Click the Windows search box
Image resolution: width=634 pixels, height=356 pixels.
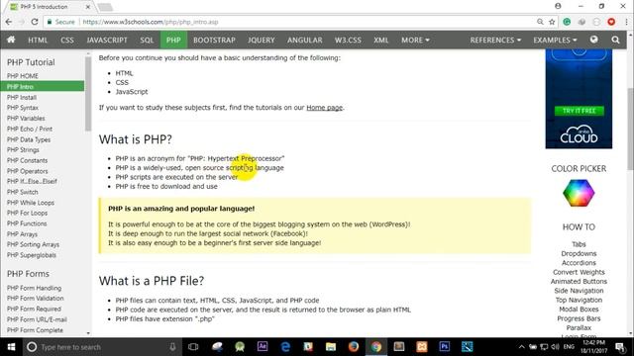coord(101,347)
